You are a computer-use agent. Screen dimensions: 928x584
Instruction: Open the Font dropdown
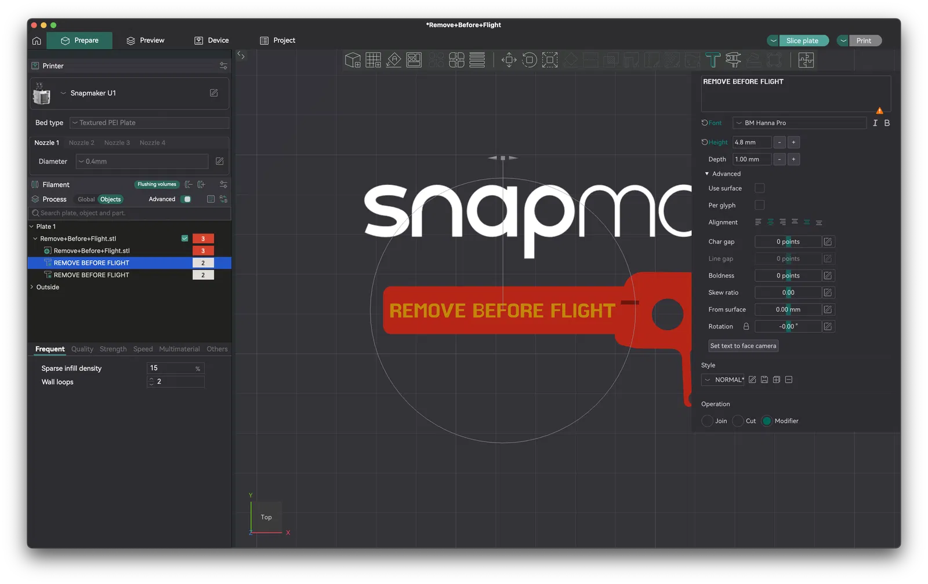pyautogui.click(x=800, y=123)
